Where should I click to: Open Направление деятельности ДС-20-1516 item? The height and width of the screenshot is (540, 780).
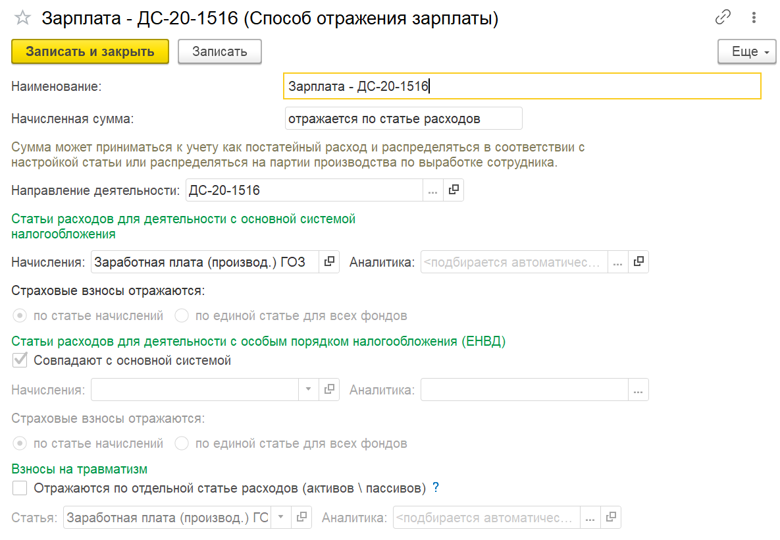tap(453, 190)
